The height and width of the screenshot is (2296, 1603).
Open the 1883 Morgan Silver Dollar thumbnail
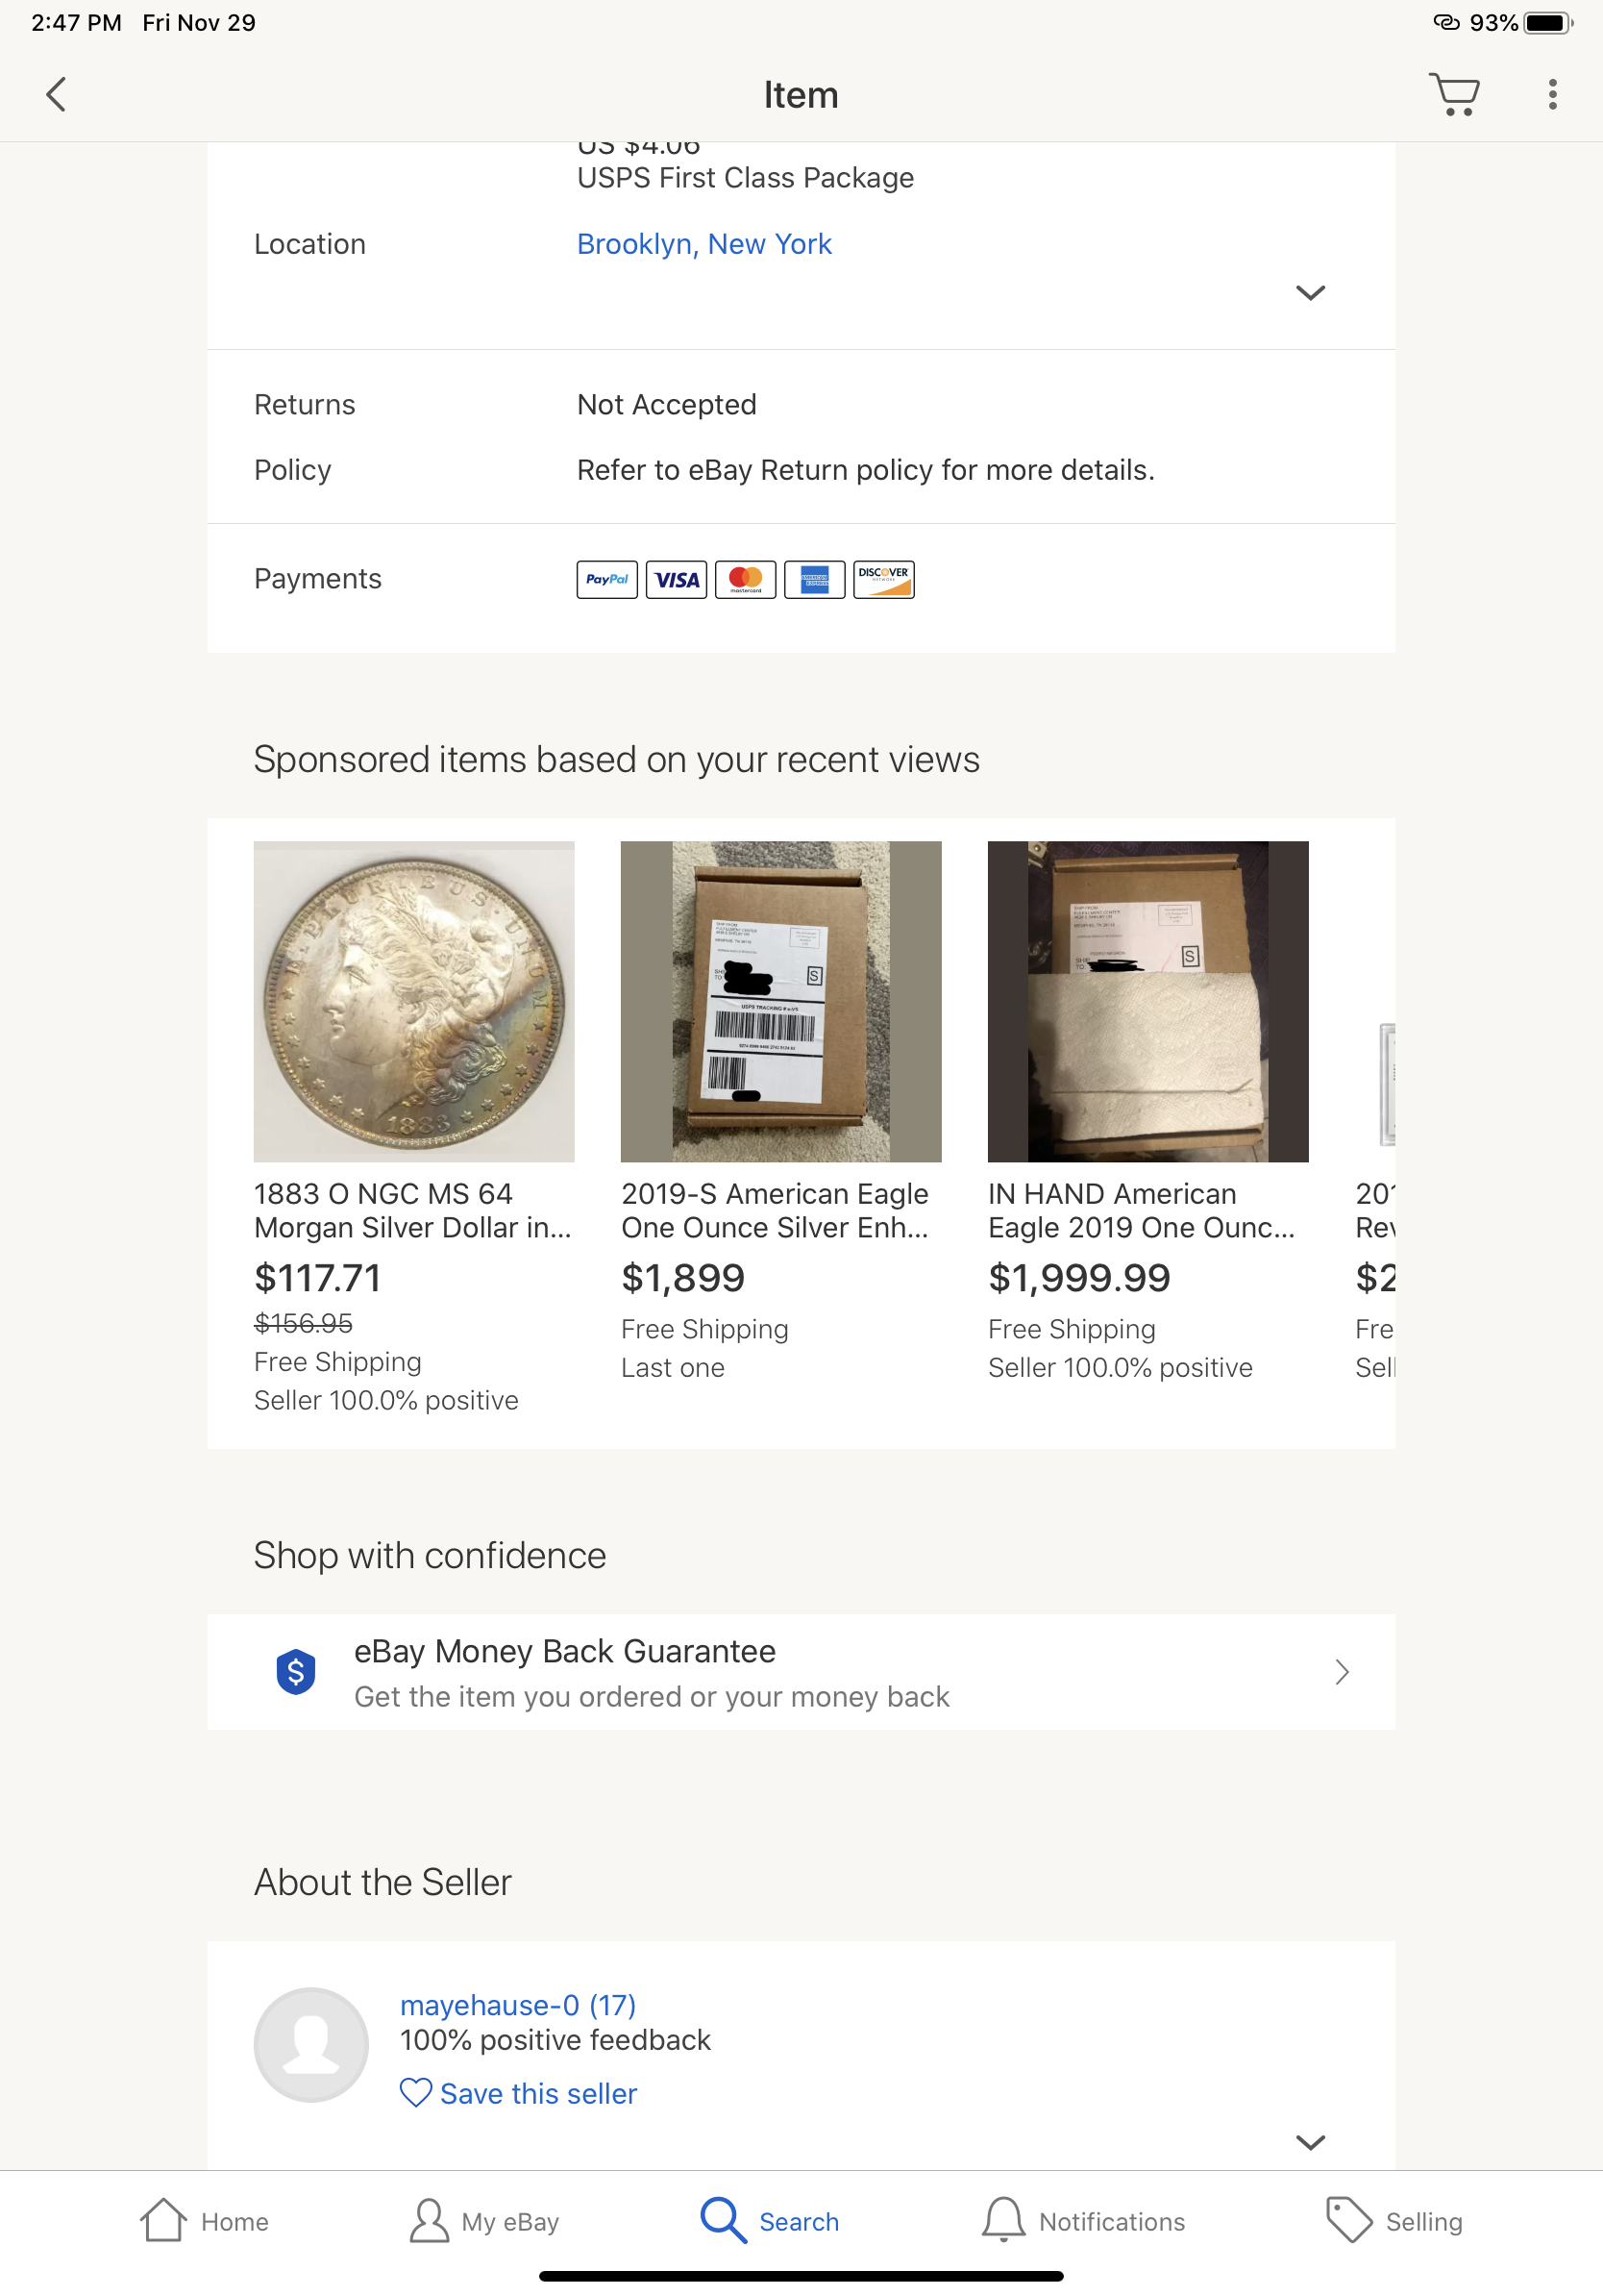[414, 1001]
